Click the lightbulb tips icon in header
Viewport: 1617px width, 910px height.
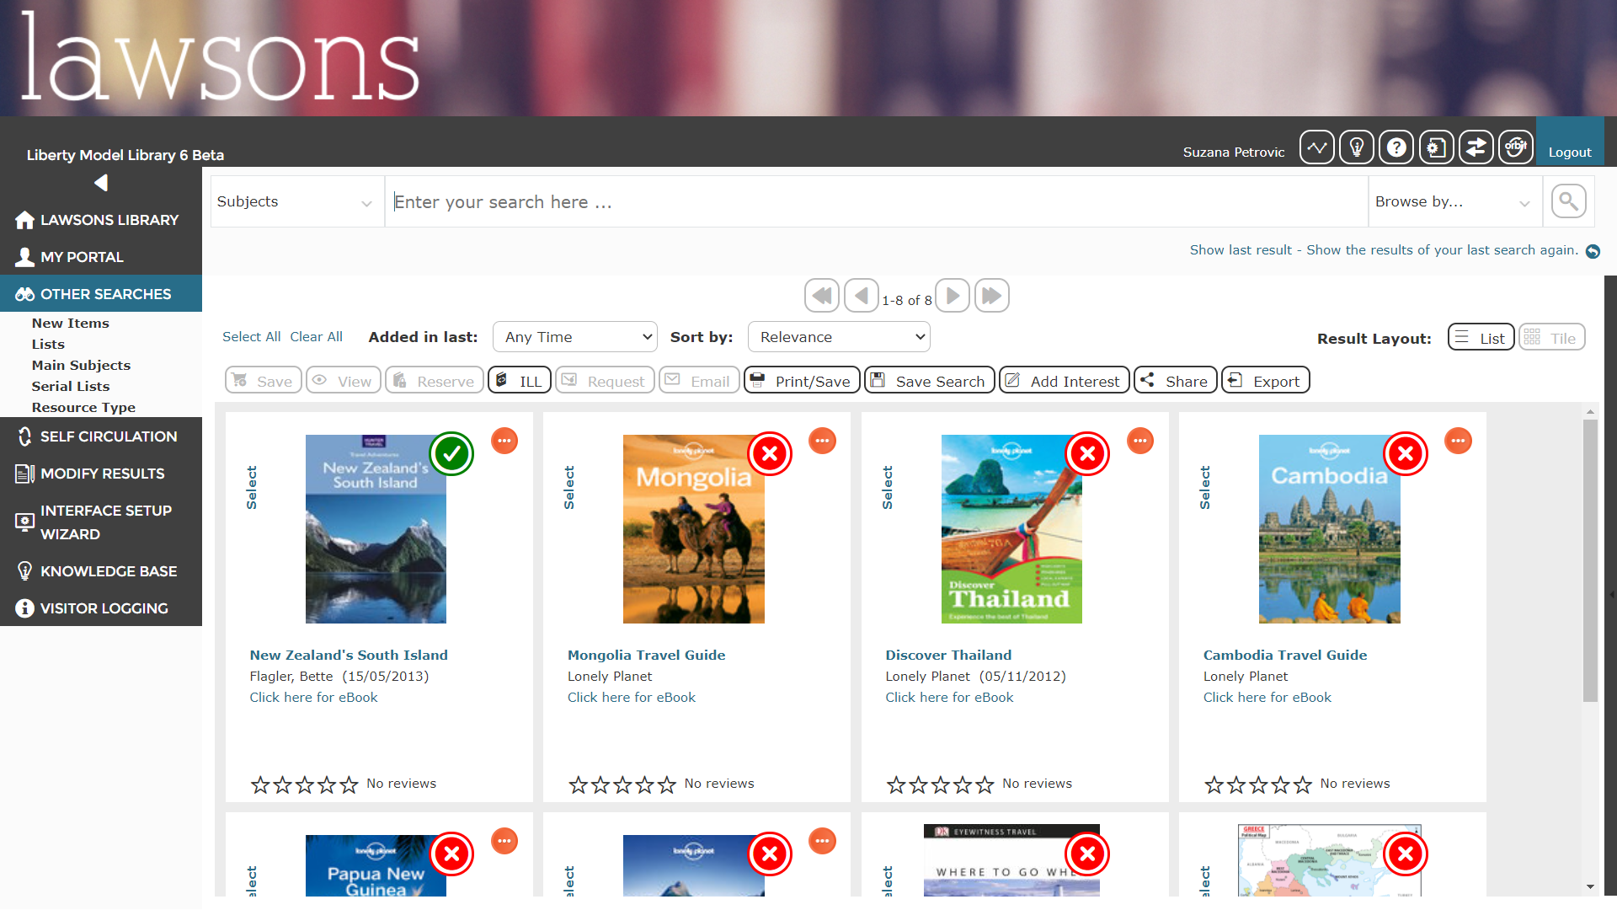pos(1357,147)
